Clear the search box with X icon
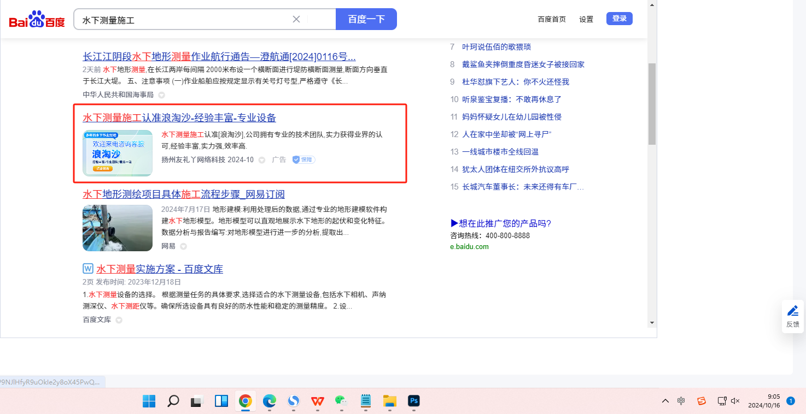Image resolution: width=806 pixels, height=414 pixels. 296,19
